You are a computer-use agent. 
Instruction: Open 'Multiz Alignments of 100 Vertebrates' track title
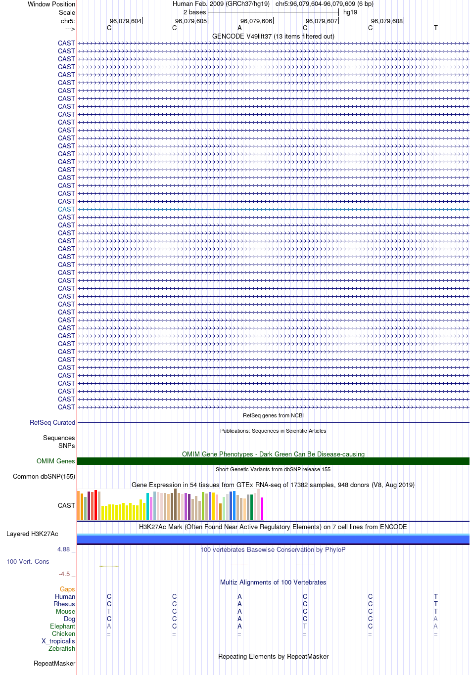[x=273, y=582]
